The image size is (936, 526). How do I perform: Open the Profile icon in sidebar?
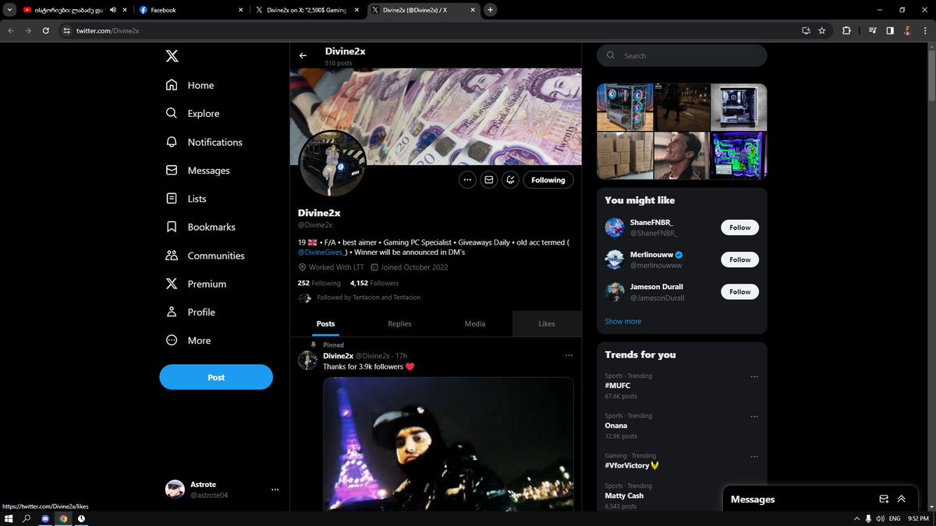[172, 312]
